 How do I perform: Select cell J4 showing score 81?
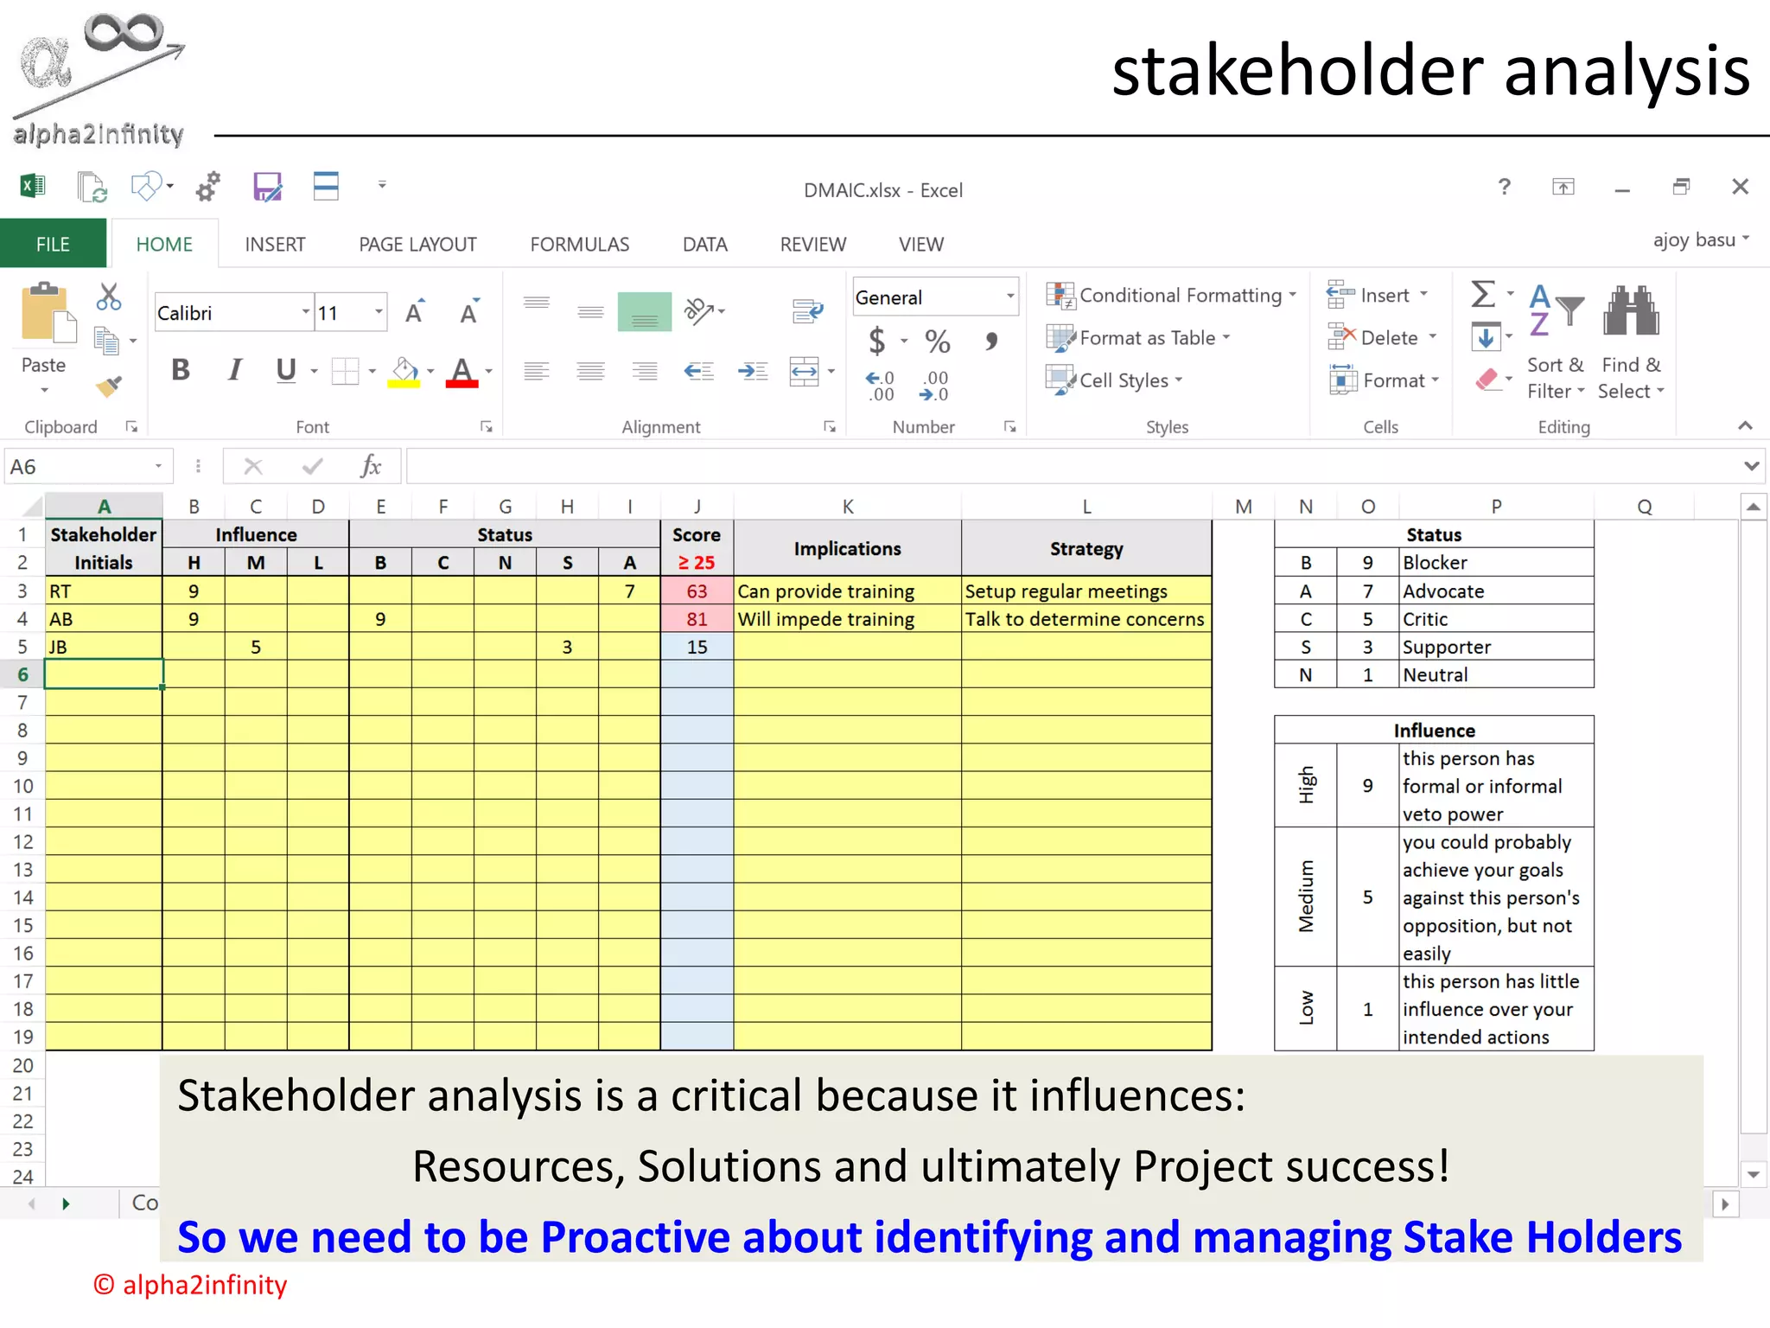(697, 619)
